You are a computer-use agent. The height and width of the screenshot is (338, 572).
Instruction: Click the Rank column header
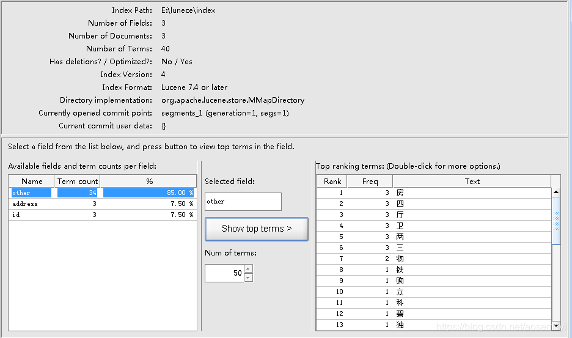(332, 182)
